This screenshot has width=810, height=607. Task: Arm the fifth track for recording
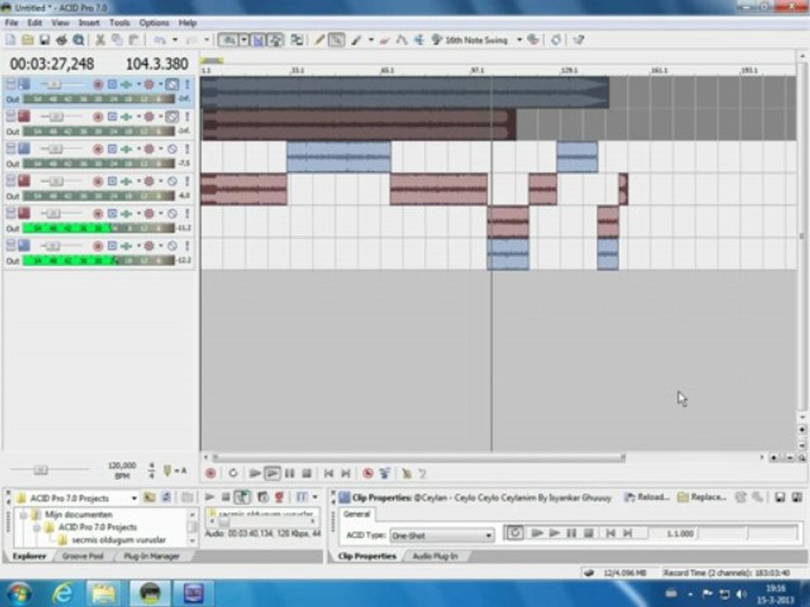[x=98, y=213]
